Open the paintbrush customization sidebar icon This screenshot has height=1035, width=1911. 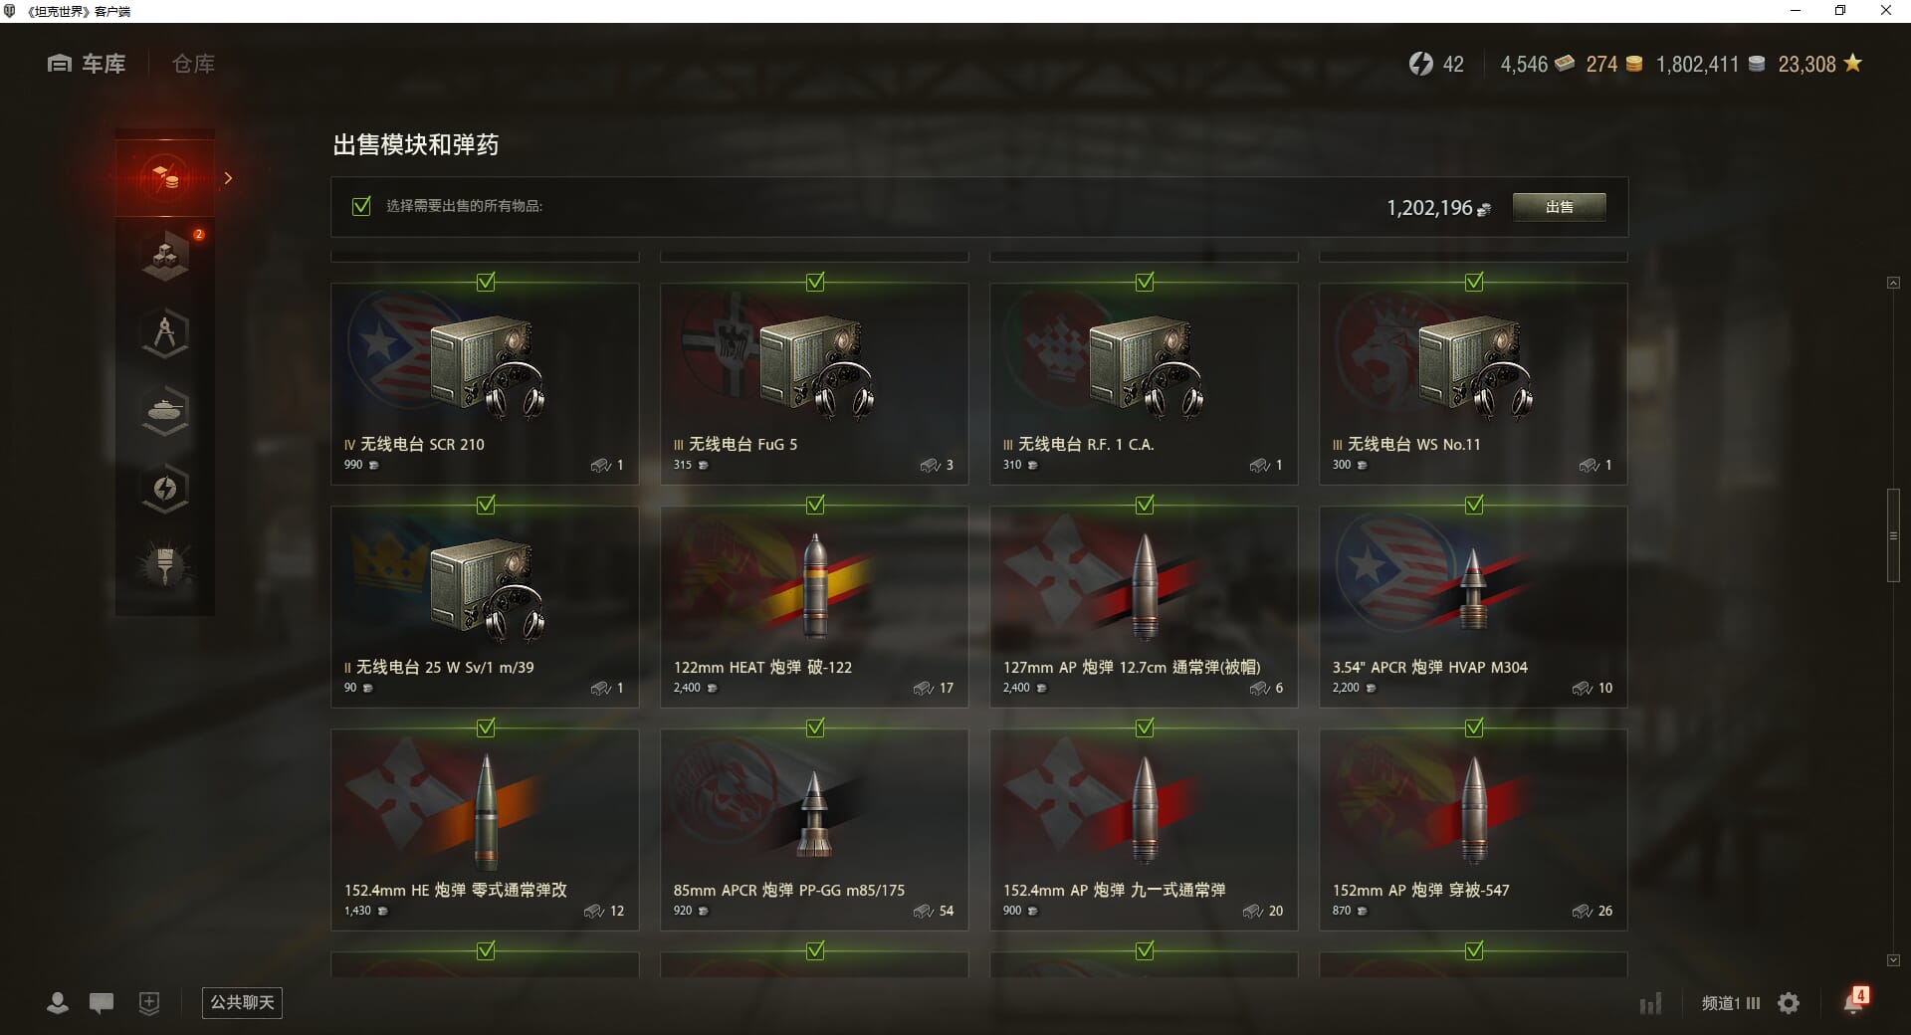(x=165, y=566)
